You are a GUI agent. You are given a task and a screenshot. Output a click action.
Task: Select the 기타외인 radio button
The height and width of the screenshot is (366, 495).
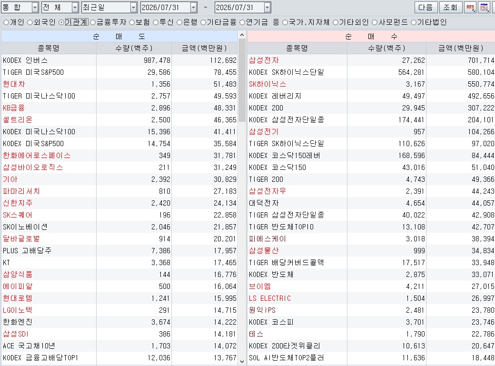(336, 22)
